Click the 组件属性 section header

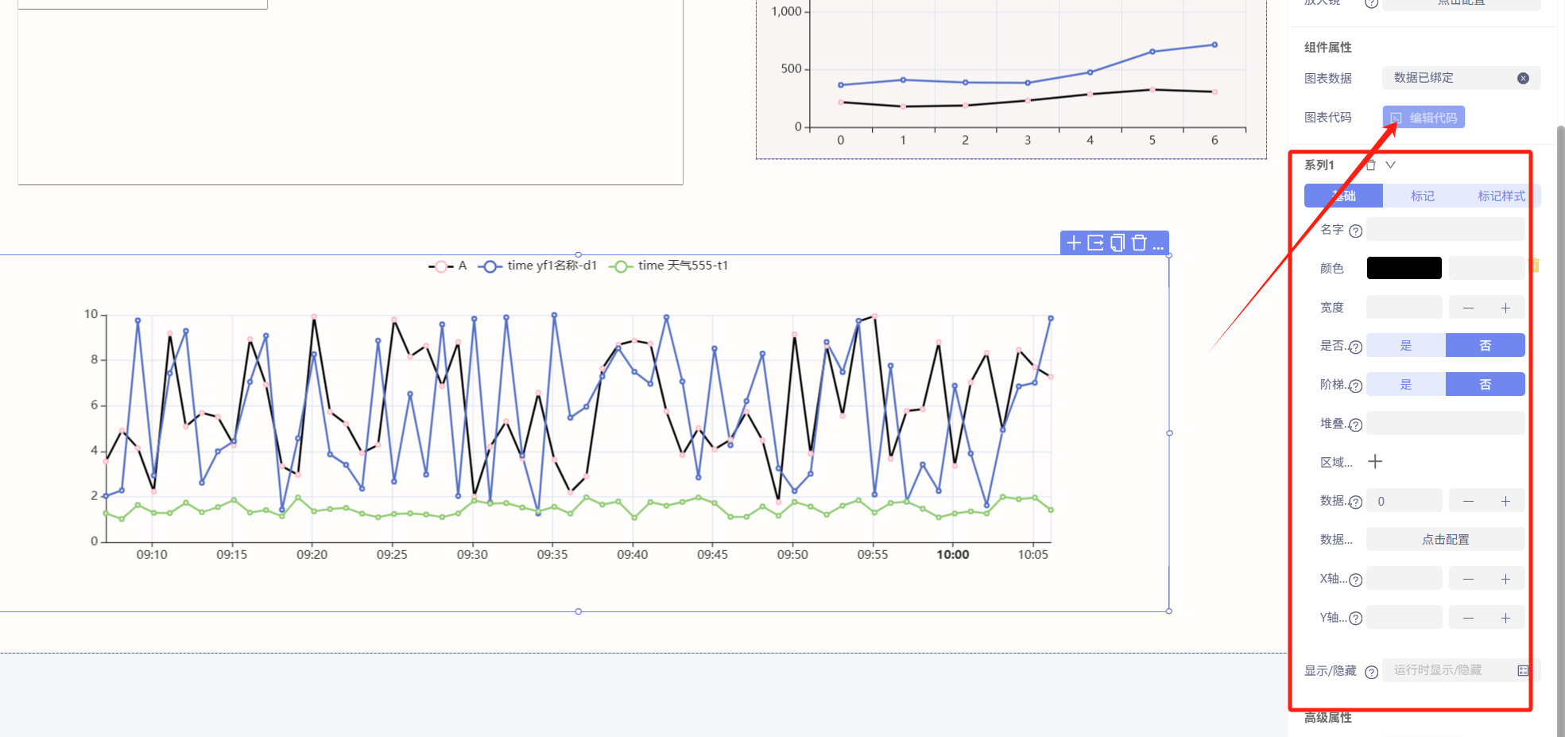(x=1327, y=48)
